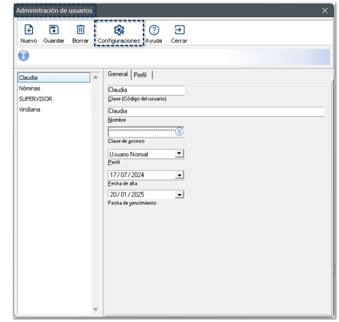The width and height of the screenshot is (339, 322).
Task: Switch to the Perfil tab
Action: pyautogui.click(x=140, y=75)
